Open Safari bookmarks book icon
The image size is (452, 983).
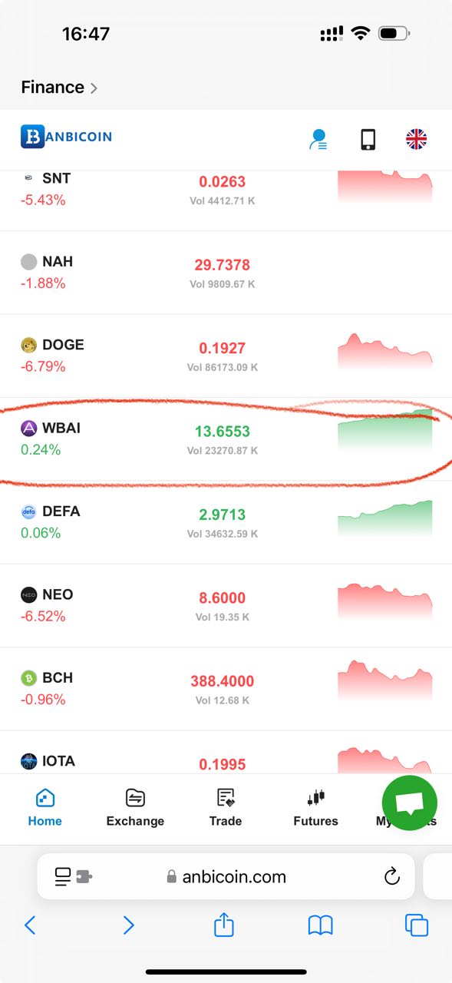320,925
